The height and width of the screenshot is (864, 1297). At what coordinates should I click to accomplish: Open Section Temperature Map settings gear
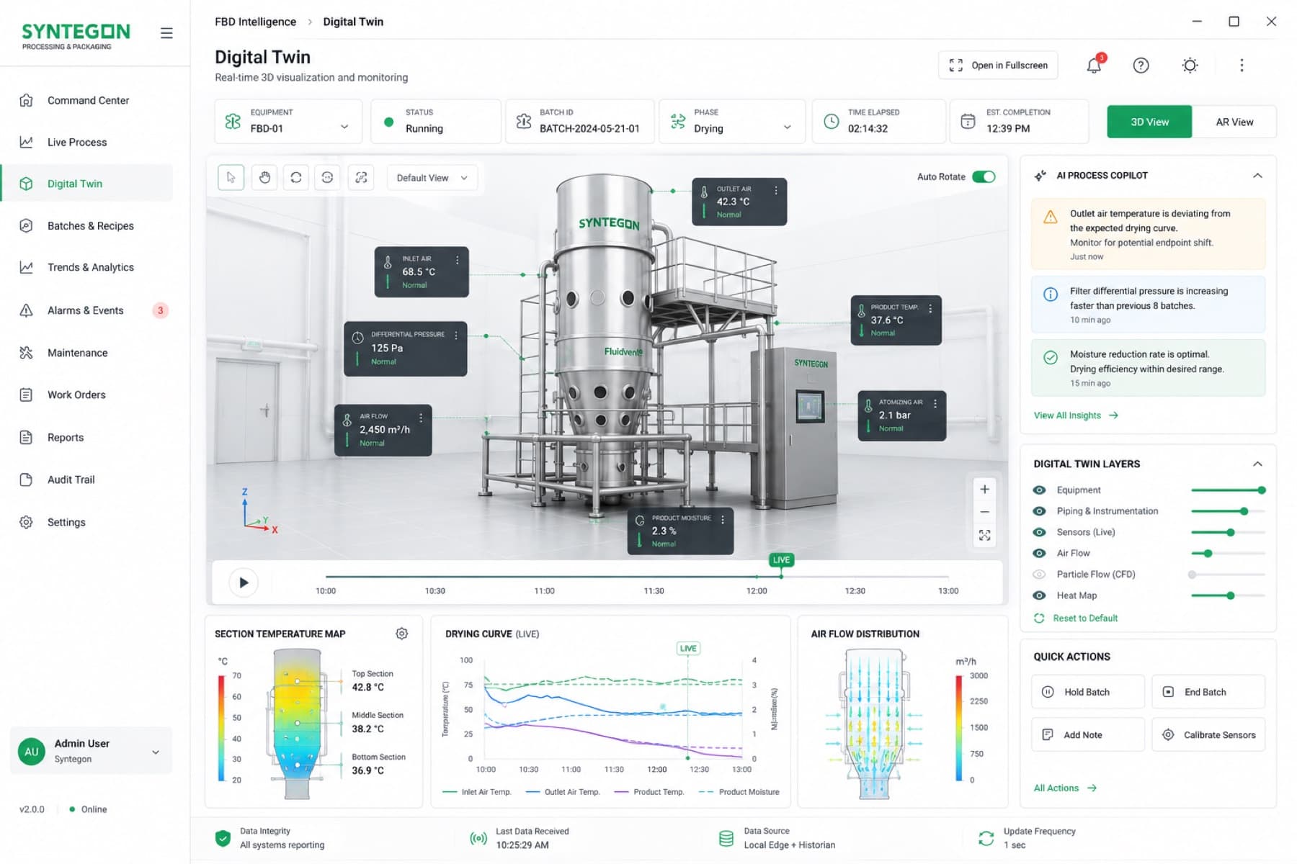(402, 634)
